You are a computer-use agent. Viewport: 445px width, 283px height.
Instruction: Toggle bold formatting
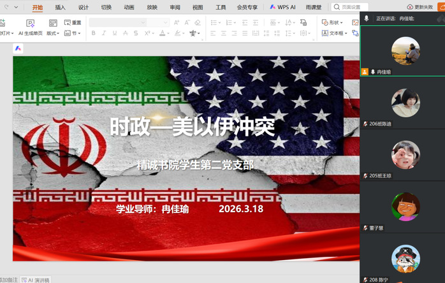94,33
